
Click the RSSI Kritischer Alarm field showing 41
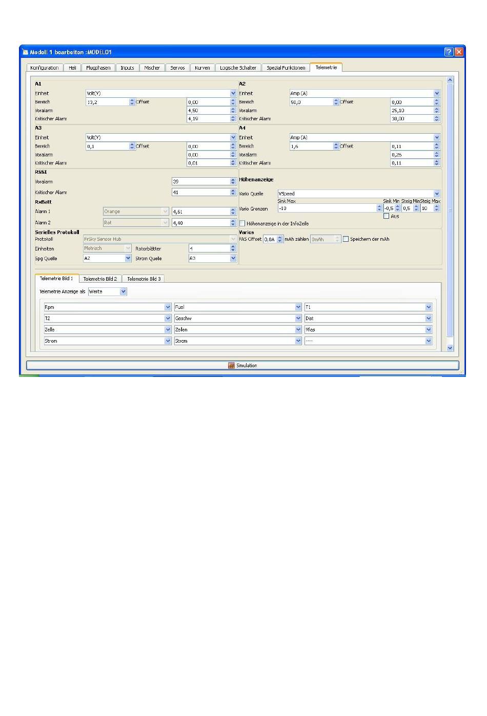tap(204, 192)
